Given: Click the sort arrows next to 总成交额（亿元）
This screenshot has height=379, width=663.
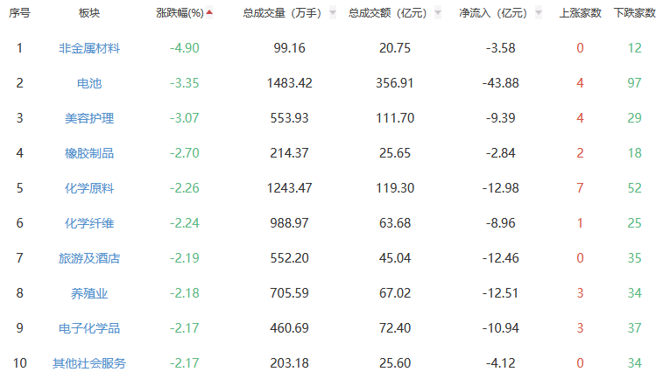Looking at the screenshot, I should click(435, 13).
